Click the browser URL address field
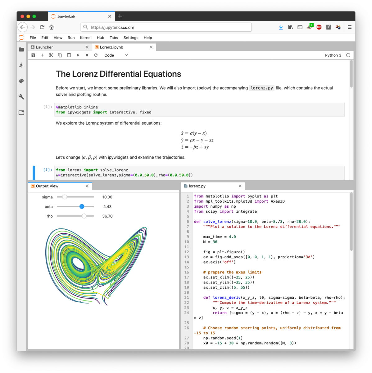The height and width of the screenshot is (373, 372). pos(166,27)
